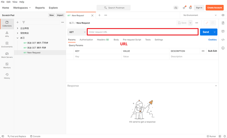The height and width of the screenshot is (138, 227).
Task: Click the plus icon to create a collection
Action: pyautogui.click(x=18, y=22)
